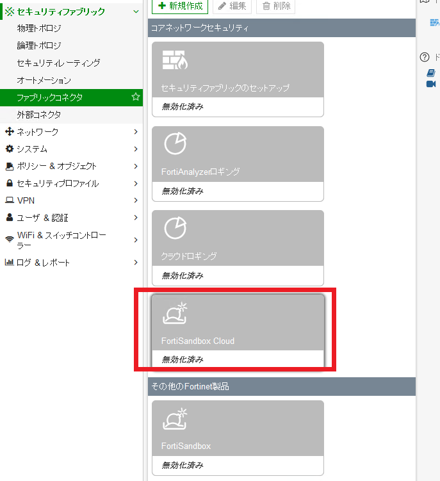Expand the システム menu chevron

136,149
